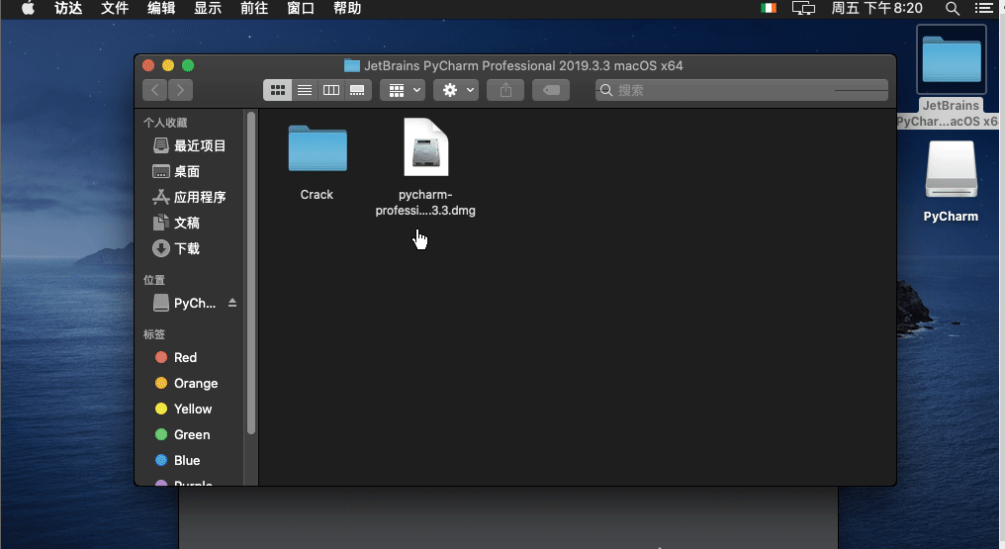1005x549 pixels.
Task: Open the Crack folder
Action: click(318, 149)
